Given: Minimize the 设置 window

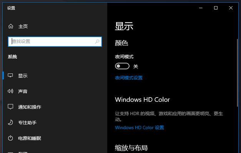Looking at the screenshot, I should (201, 8).
